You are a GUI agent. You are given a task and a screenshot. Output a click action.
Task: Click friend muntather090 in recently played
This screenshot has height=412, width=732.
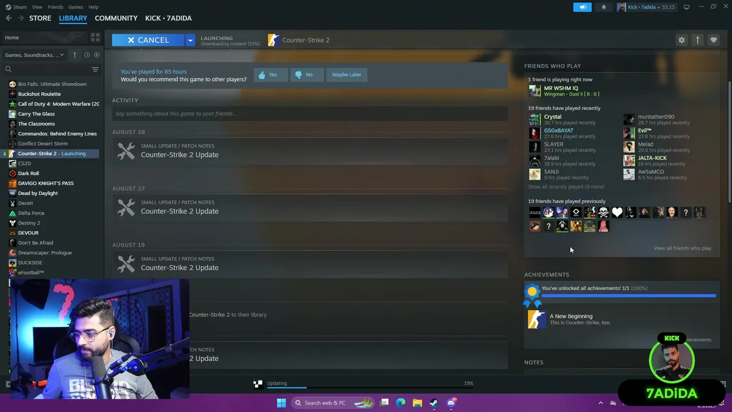point(656,117)
